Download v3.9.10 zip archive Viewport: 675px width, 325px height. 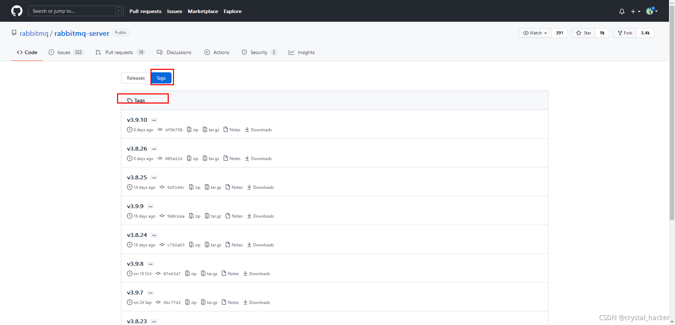pyautogui.click(x=193, y=130)
